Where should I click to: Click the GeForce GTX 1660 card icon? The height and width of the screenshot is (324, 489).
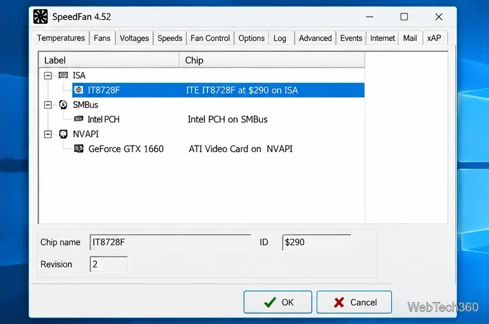click(x=78, y=148)
